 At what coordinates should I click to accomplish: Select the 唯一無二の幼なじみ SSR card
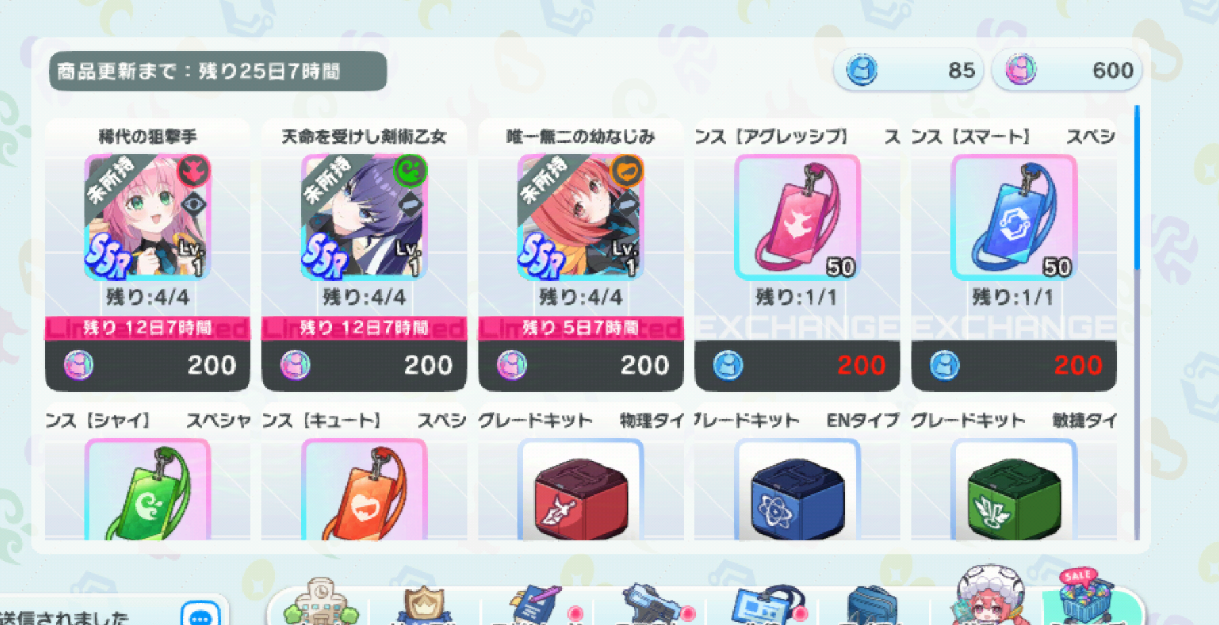click(x=581, y=256)
